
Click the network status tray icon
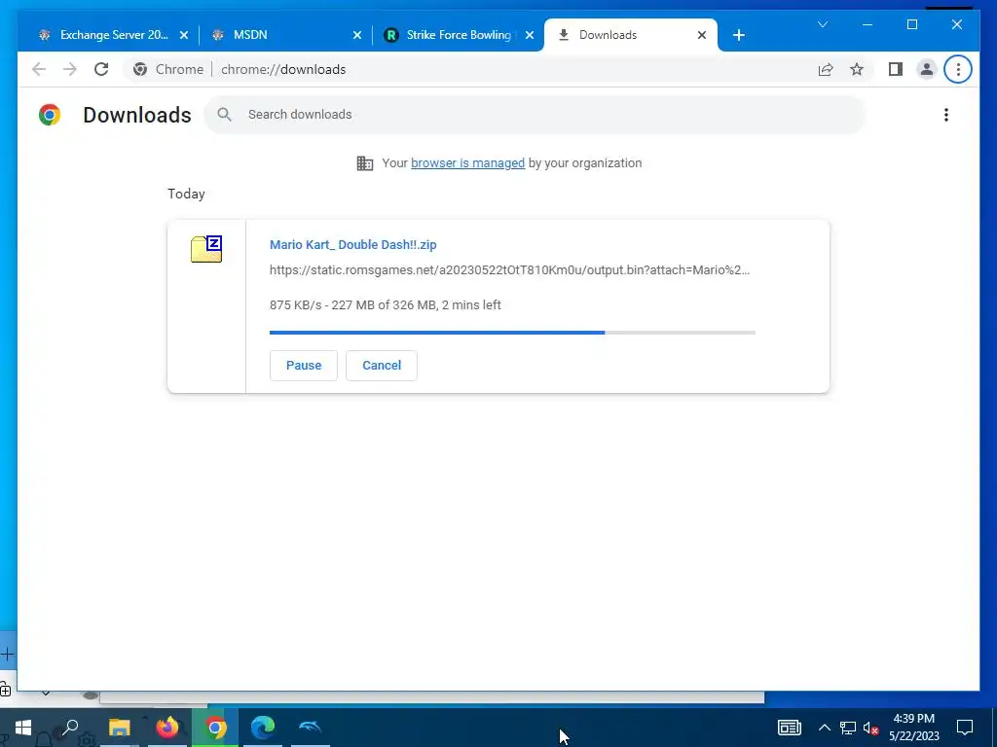(848, 728)
